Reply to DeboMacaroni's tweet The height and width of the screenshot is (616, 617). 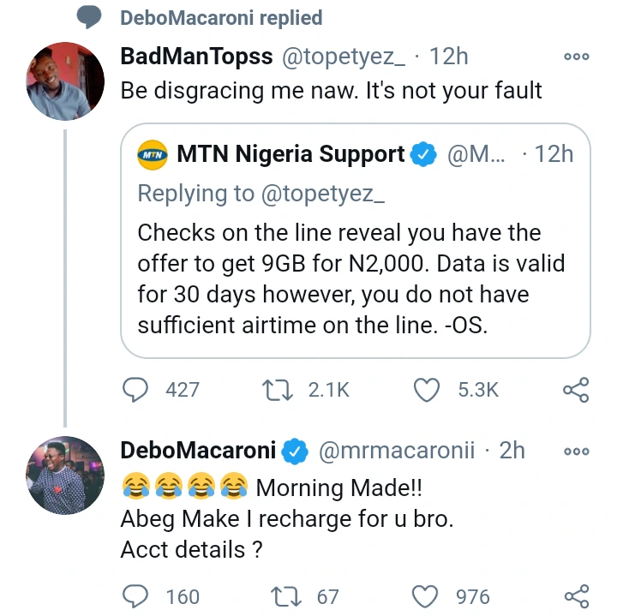click(x=135, y=596)
